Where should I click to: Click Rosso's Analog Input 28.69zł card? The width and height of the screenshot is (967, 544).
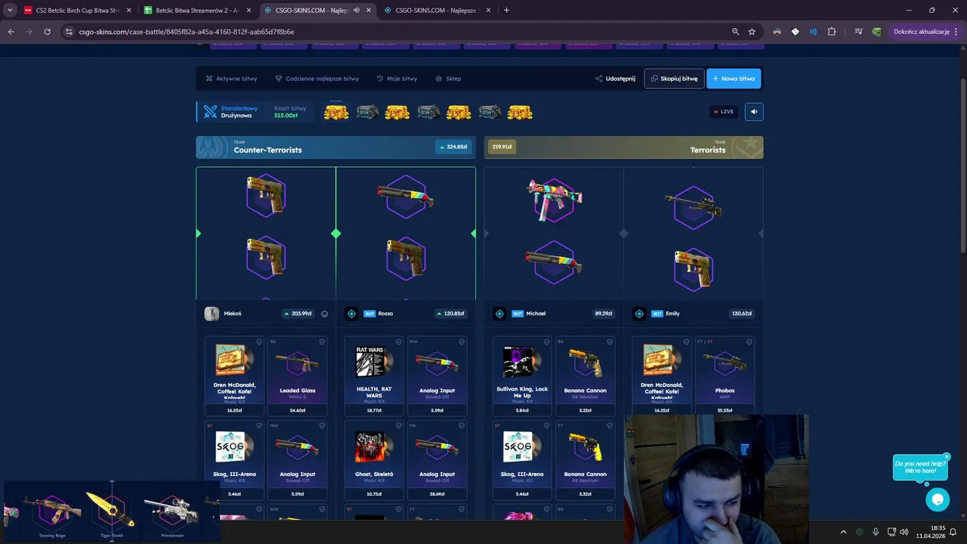[x=437, y=460]
